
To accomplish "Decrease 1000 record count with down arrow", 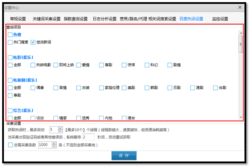I will pos(54,146).
